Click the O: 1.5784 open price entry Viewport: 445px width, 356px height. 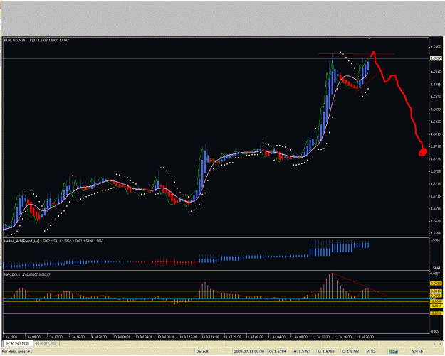[277, 352]
